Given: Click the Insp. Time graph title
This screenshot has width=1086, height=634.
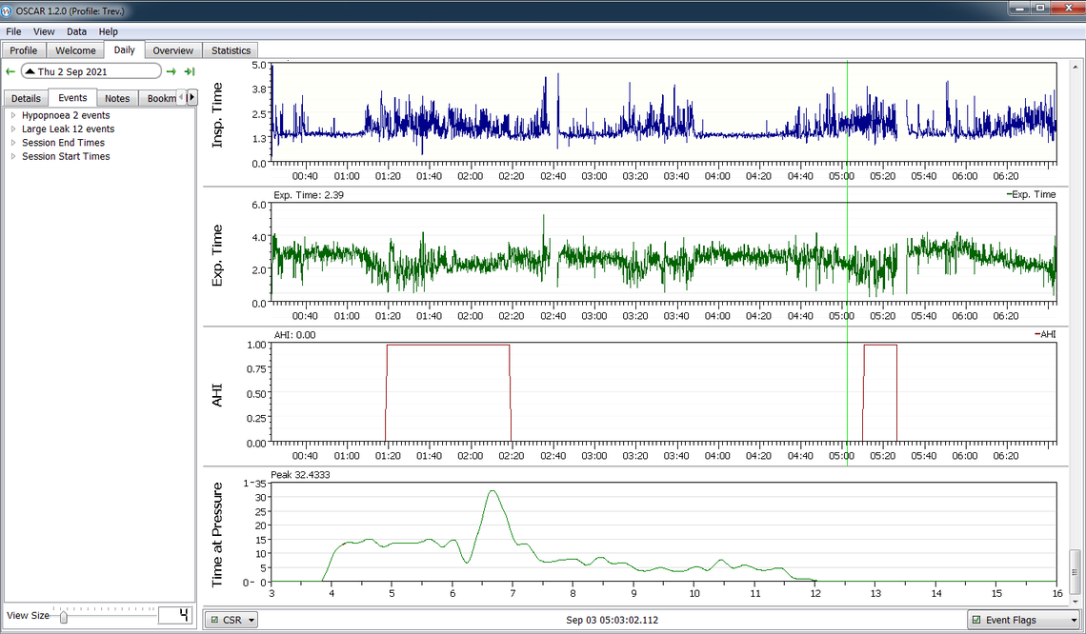Looking at the screenshot, I should [x=217, y=114].
